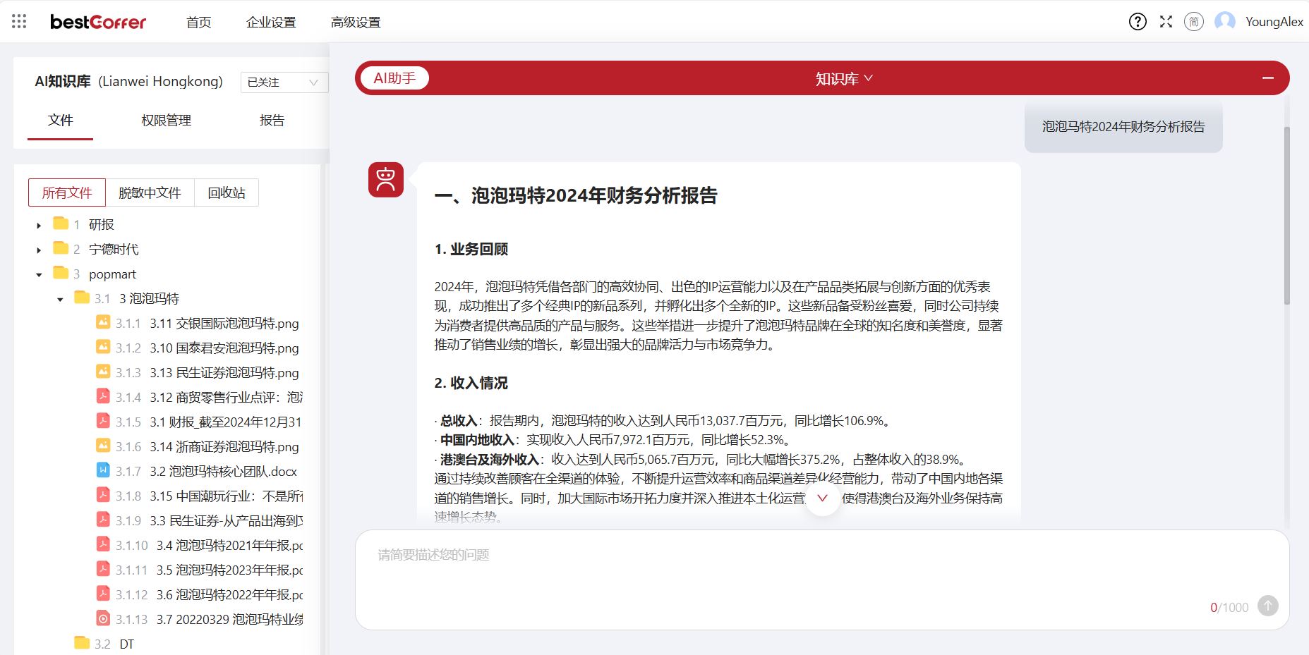Viewport: 1309px width, 655px height.
Task: Click the 研报 folder icon
Action: 61,224
